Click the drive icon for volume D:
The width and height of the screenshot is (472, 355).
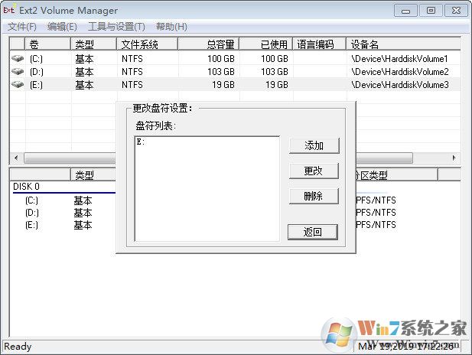point(17,72)
